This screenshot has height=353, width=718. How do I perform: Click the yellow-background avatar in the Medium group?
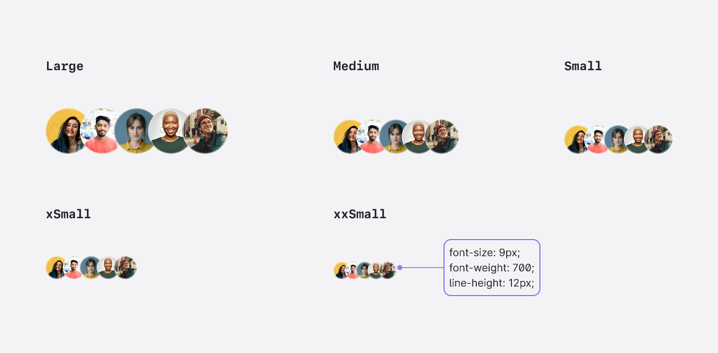click(348, 137)
